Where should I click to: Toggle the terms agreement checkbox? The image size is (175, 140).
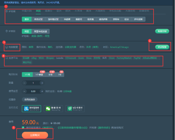tap(23, 127)
